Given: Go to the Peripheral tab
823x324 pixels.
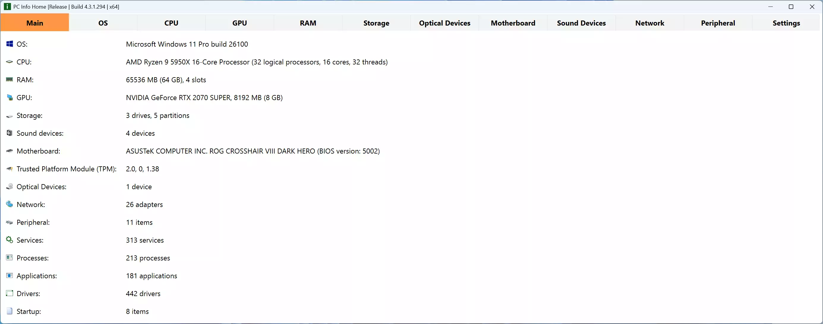Looking at the screenshot, I should [x=718, y=23].
